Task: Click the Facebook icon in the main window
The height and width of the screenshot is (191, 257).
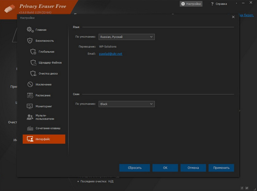Action: (242, 188)
